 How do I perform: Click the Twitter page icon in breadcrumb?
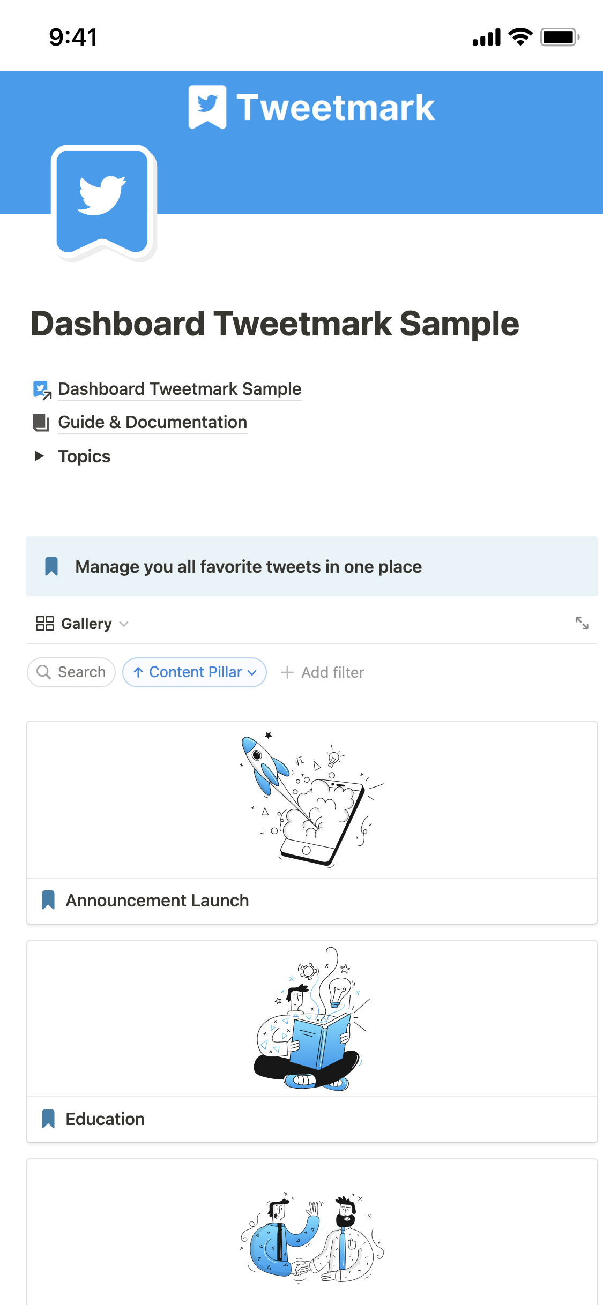(x=40, y=389)
